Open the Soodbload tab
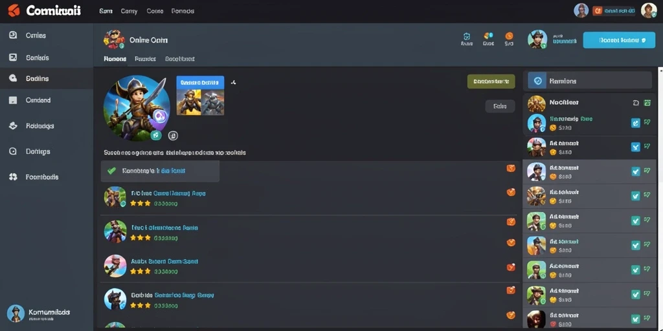The image size is (663, 331). coord(180,59)
